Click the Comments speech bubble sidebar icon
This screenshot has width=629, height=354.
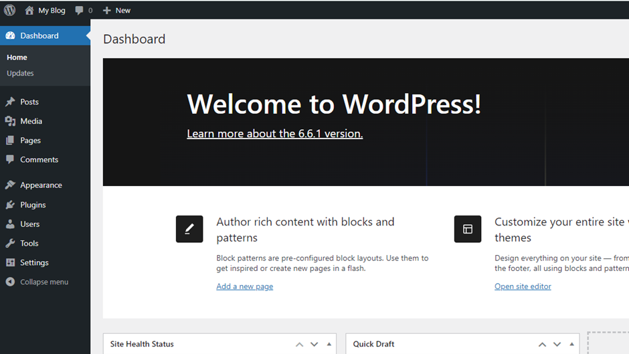pos(10,159)
